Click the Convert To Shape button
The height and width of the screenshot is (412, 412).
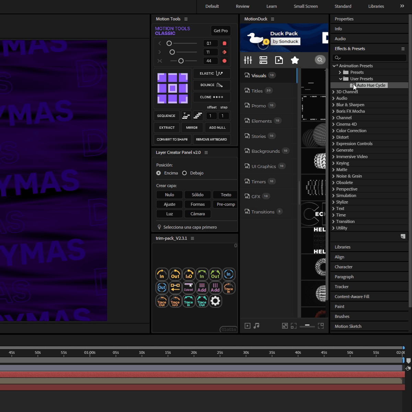172,139
